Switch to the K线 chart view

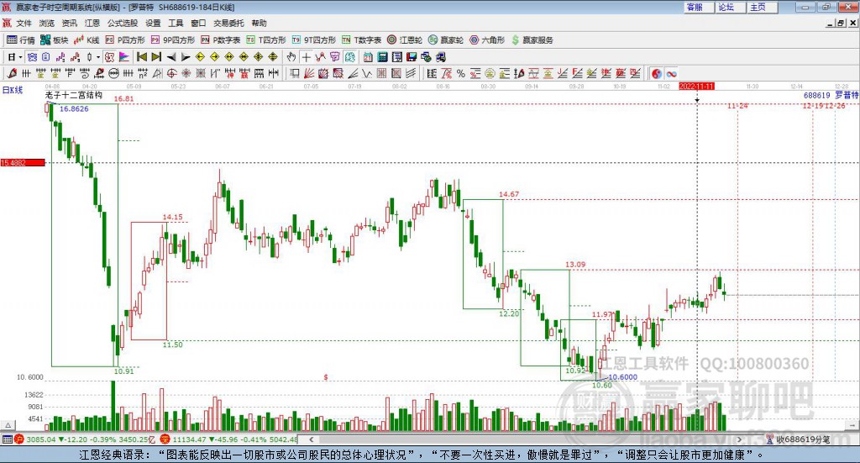(87, 40)
